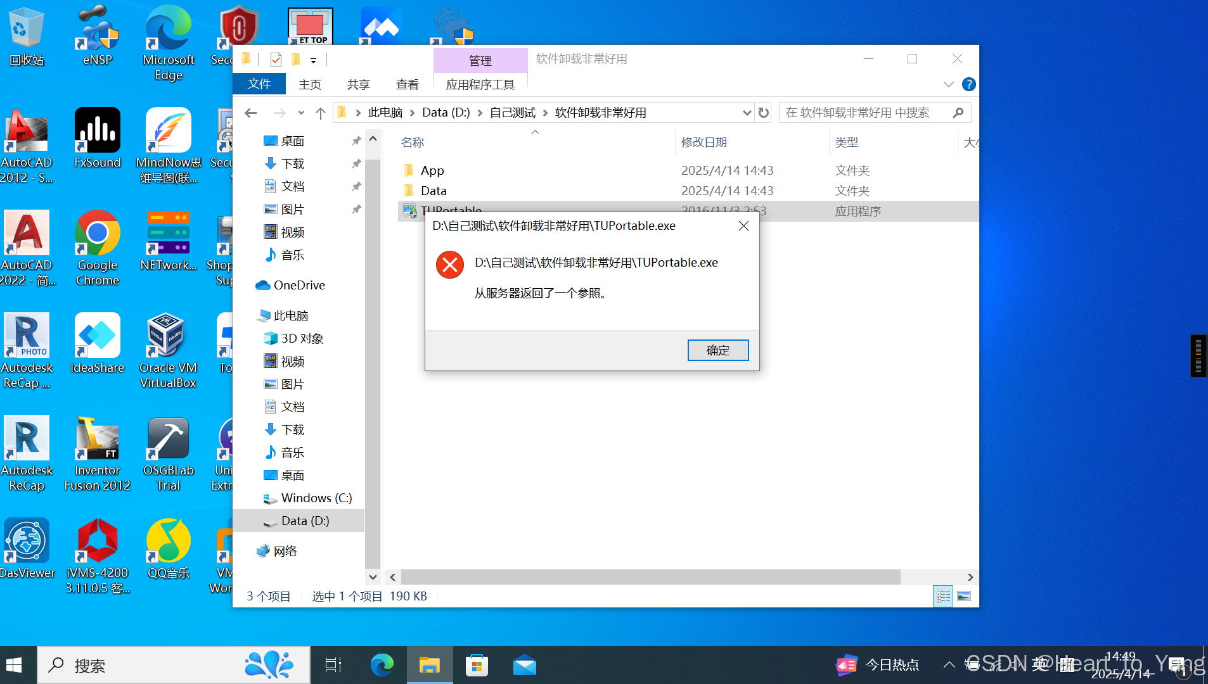
Task: Switch to the large icons view layout
Action: 964,596
